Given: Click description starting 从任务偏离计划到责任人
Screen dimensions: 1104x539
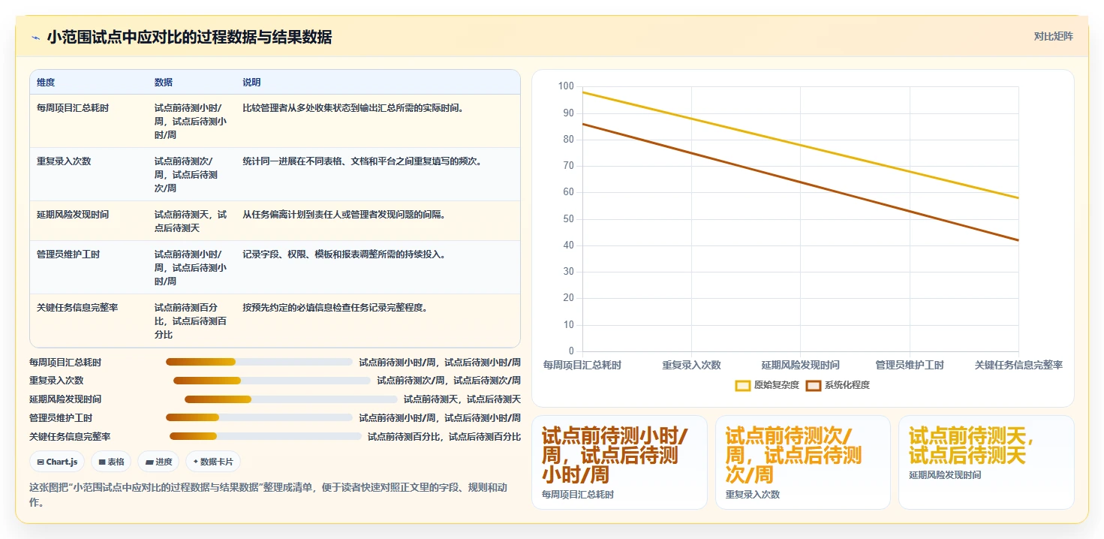Looking at the screenshot, I should click(x=344, y=214).
